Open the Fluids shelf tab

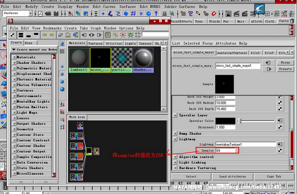[214, 21]
